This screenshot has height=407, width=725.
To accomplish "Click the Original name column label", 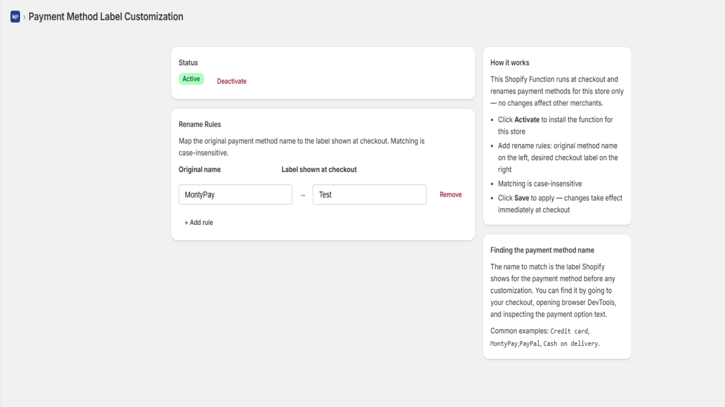I will 200,170.
